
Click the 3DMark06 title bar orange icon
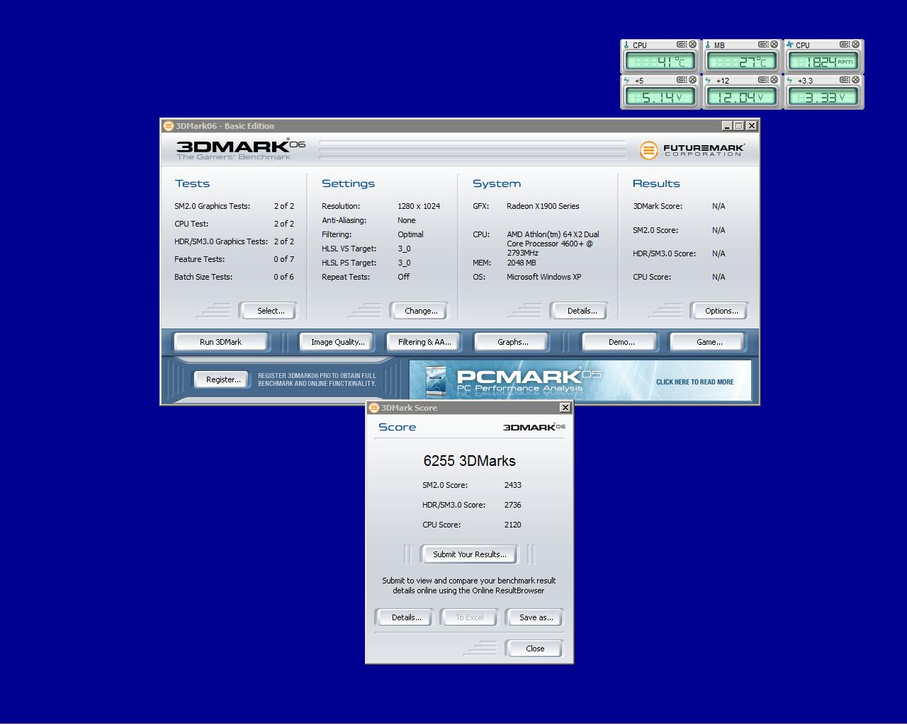[x=169, y=126]
